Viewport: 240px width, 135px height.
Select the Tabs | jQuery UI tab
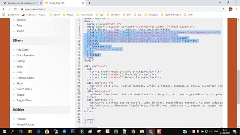pos(64,3)
